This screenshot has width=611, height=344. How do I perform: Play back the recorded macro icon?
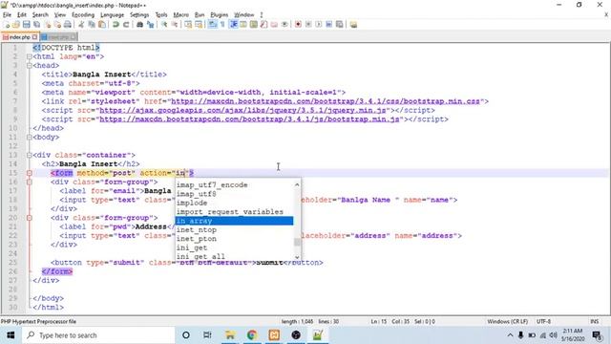coord(319,25)
